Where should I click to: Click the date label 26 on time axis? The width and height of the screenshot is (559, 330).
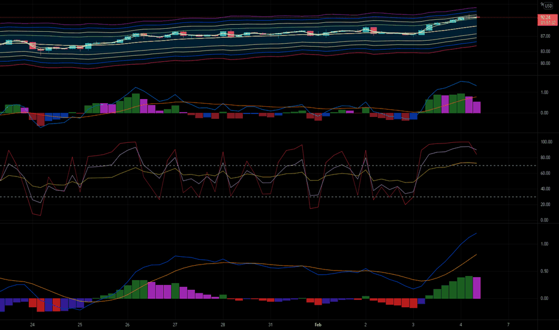click(127, 325)
